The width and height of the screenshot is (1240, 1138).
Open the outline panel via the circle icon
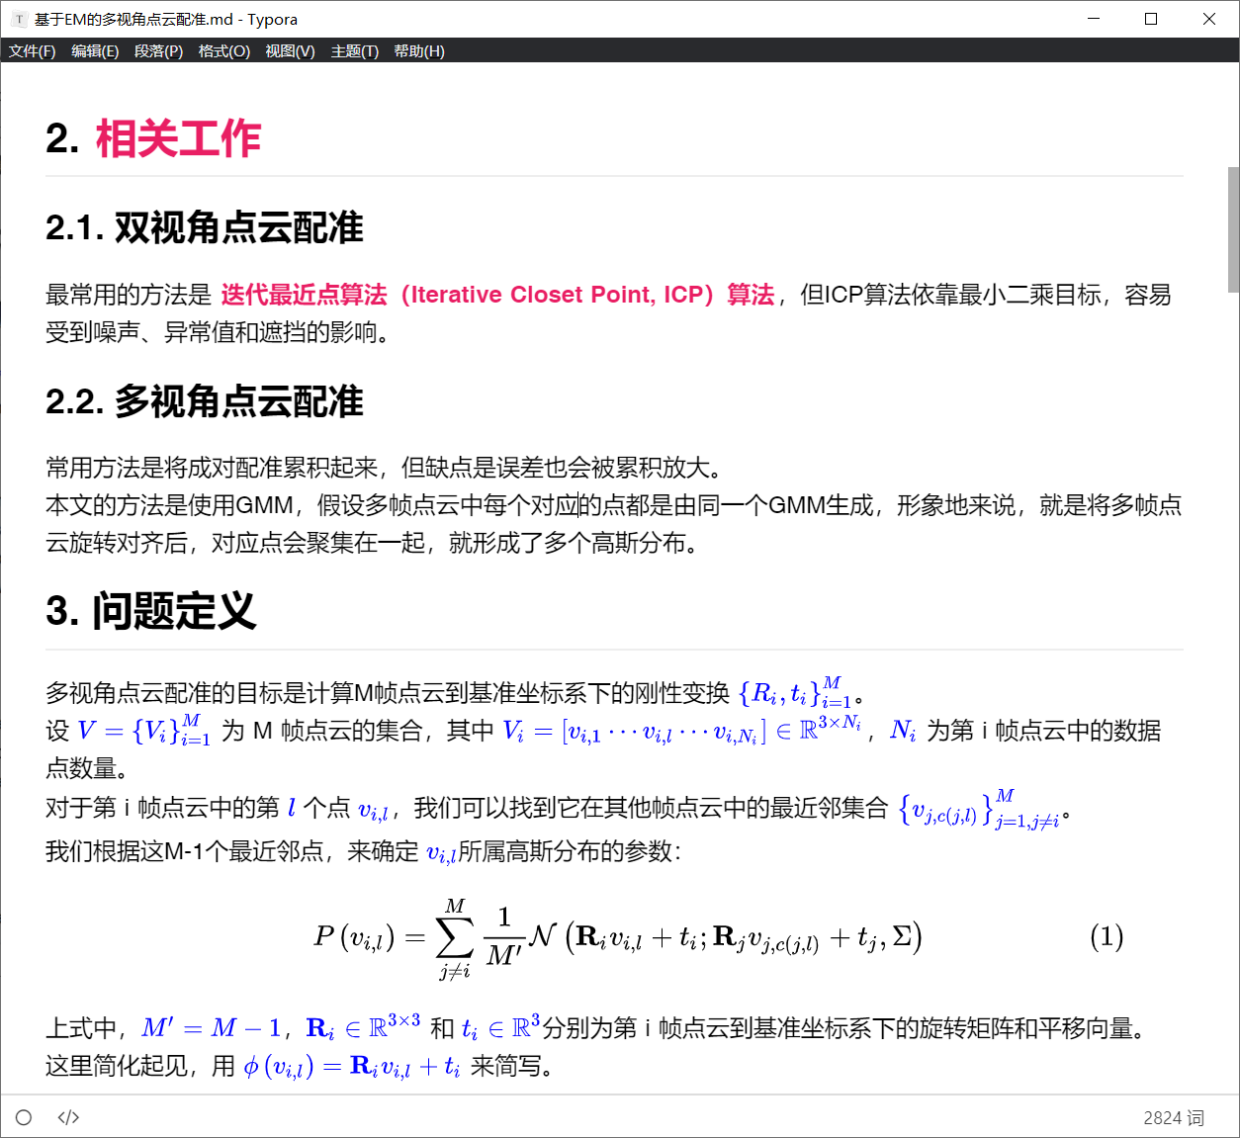23,1116
